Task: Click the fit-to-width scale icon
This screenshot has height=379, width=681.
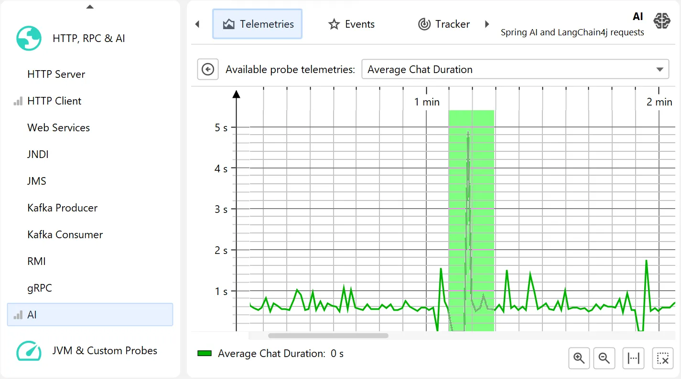Action: pyautogui.click(x=634, y=358)
